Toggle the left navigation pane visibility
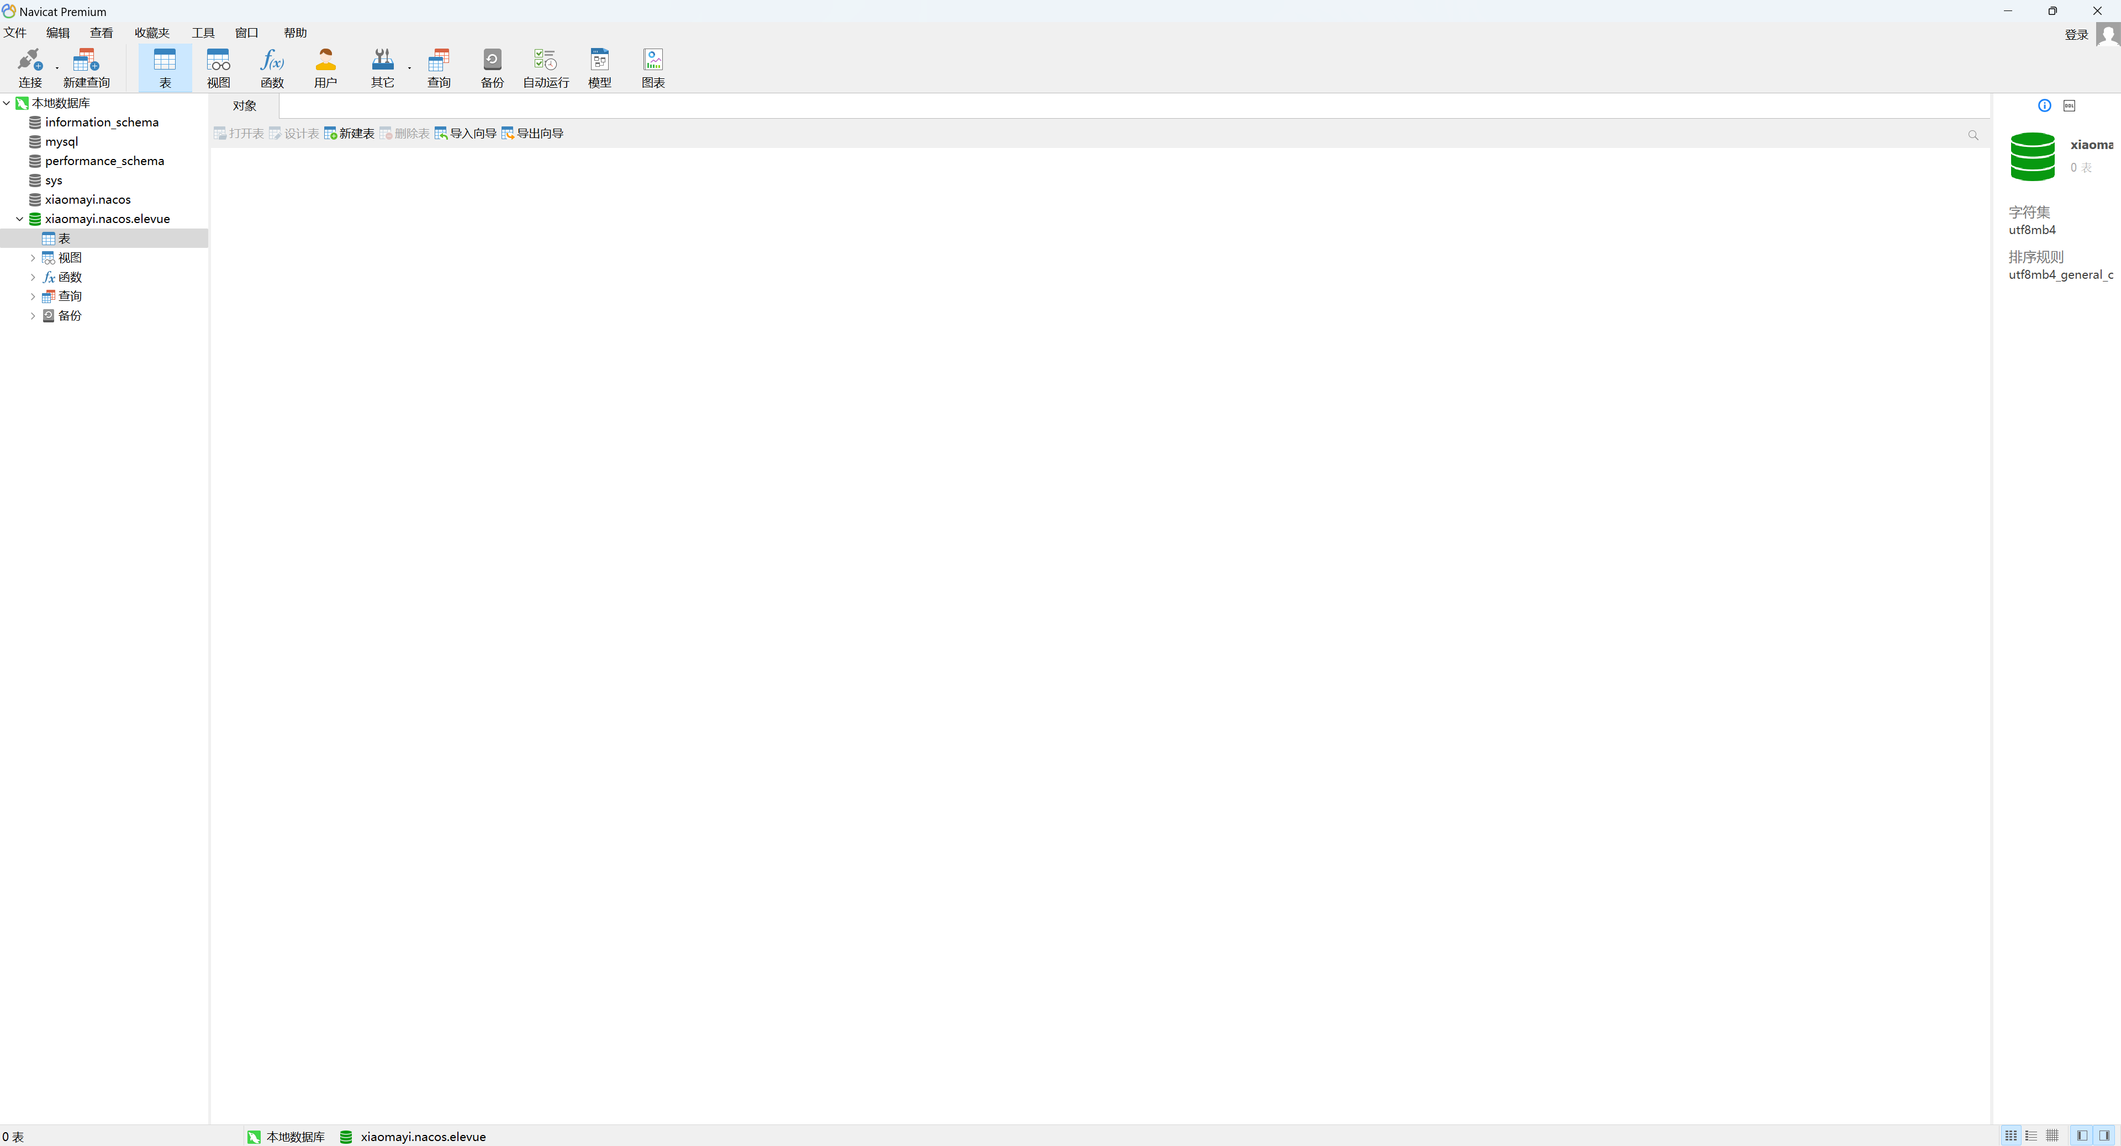 click(x=2082, y=1136)
